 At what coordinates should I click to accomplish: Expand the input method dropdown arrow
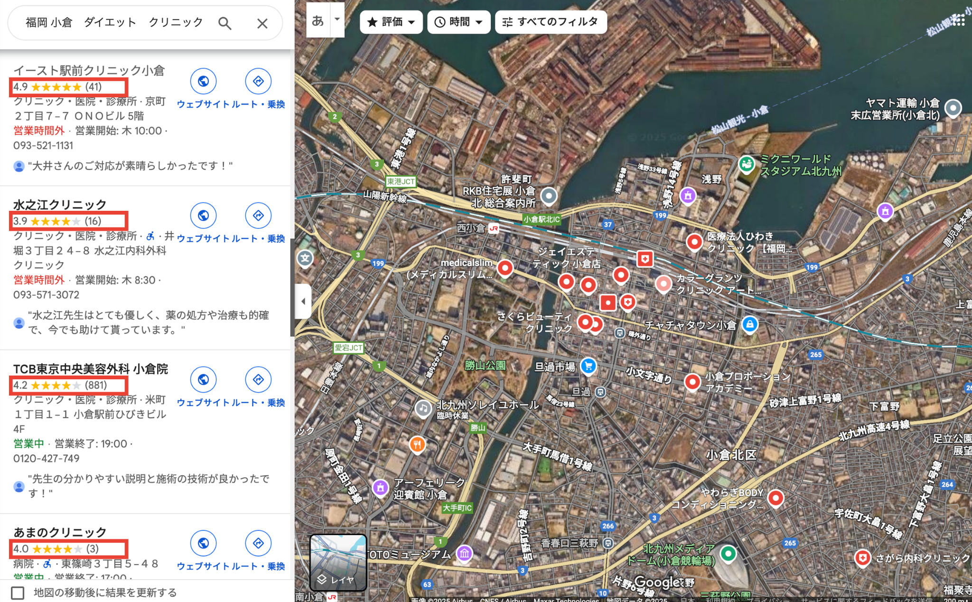tap(337, 19)
